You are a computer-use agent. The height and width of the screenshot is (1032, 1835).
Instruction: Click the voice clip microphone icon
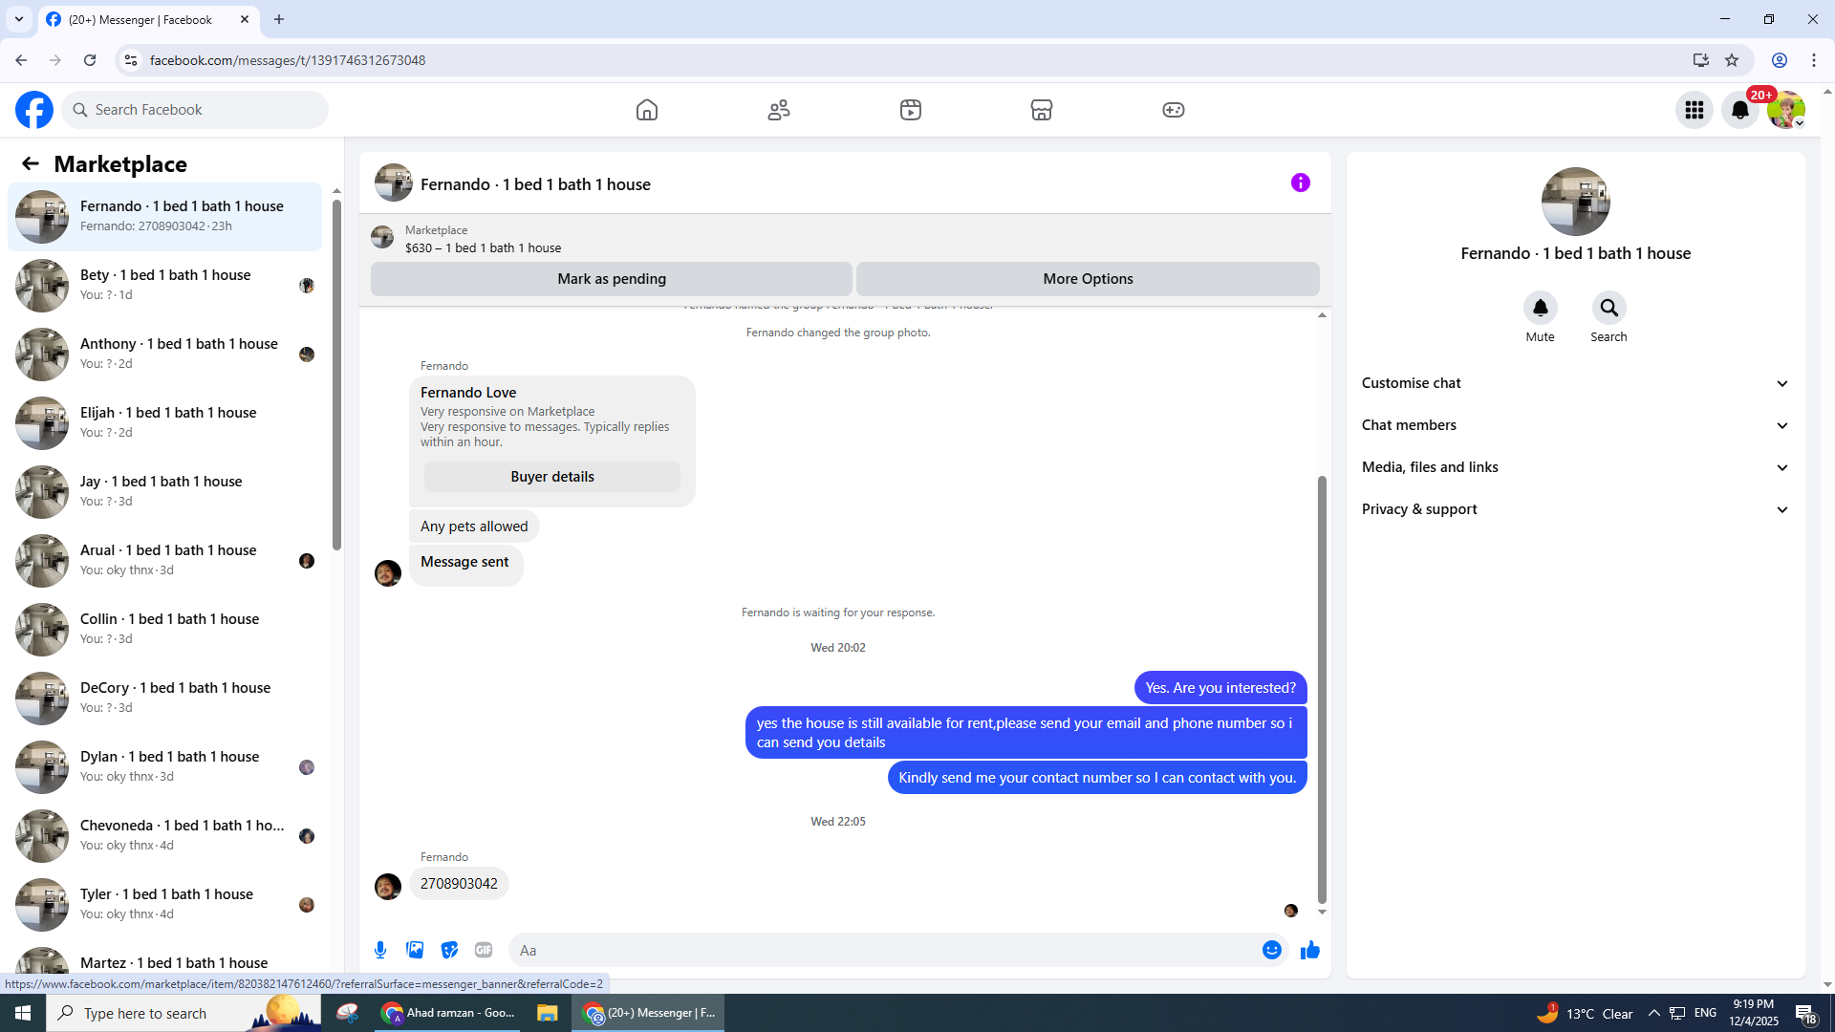[x=380, y=950]
